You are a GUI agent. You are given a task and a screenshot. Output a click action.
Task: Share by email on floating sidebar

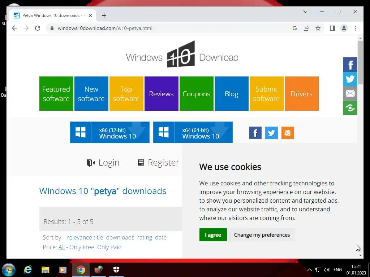pyautogui.click(x=350, y=93)
